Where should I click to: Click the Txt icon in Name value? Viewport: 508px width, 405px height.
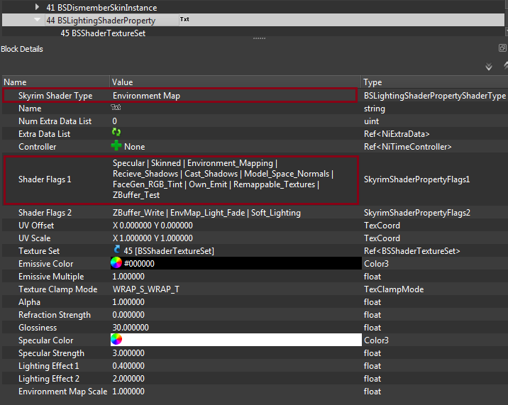(x=116, y=107)
